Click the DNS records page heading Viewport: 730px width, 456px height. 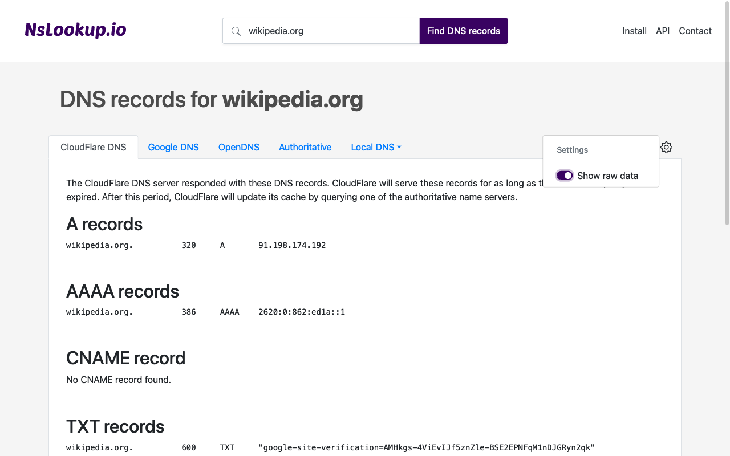(x=211, y=99)
